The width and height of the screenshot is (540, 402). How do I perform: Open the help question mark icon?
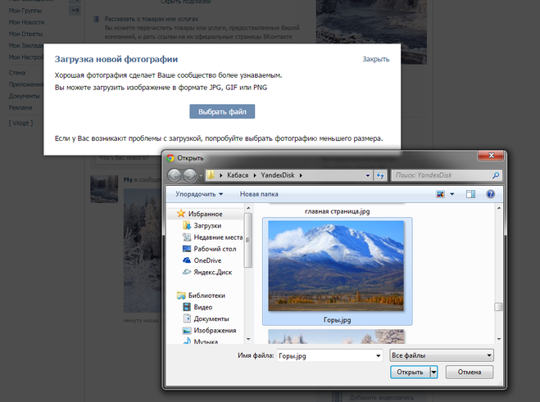490,194
